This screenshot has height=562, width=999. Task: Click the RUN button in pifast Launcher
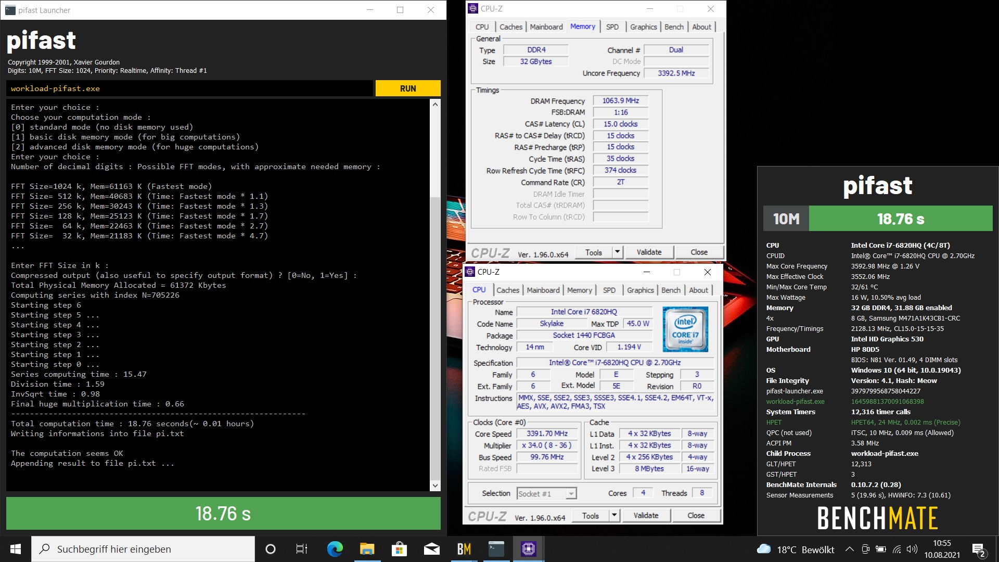click(x=408, y=88)
